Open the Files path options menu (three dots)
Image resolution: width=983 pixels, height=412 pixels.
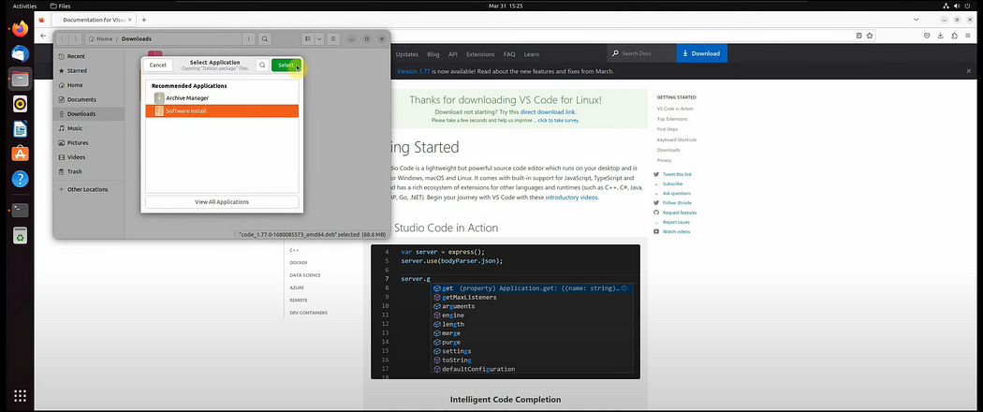[249, 39]
